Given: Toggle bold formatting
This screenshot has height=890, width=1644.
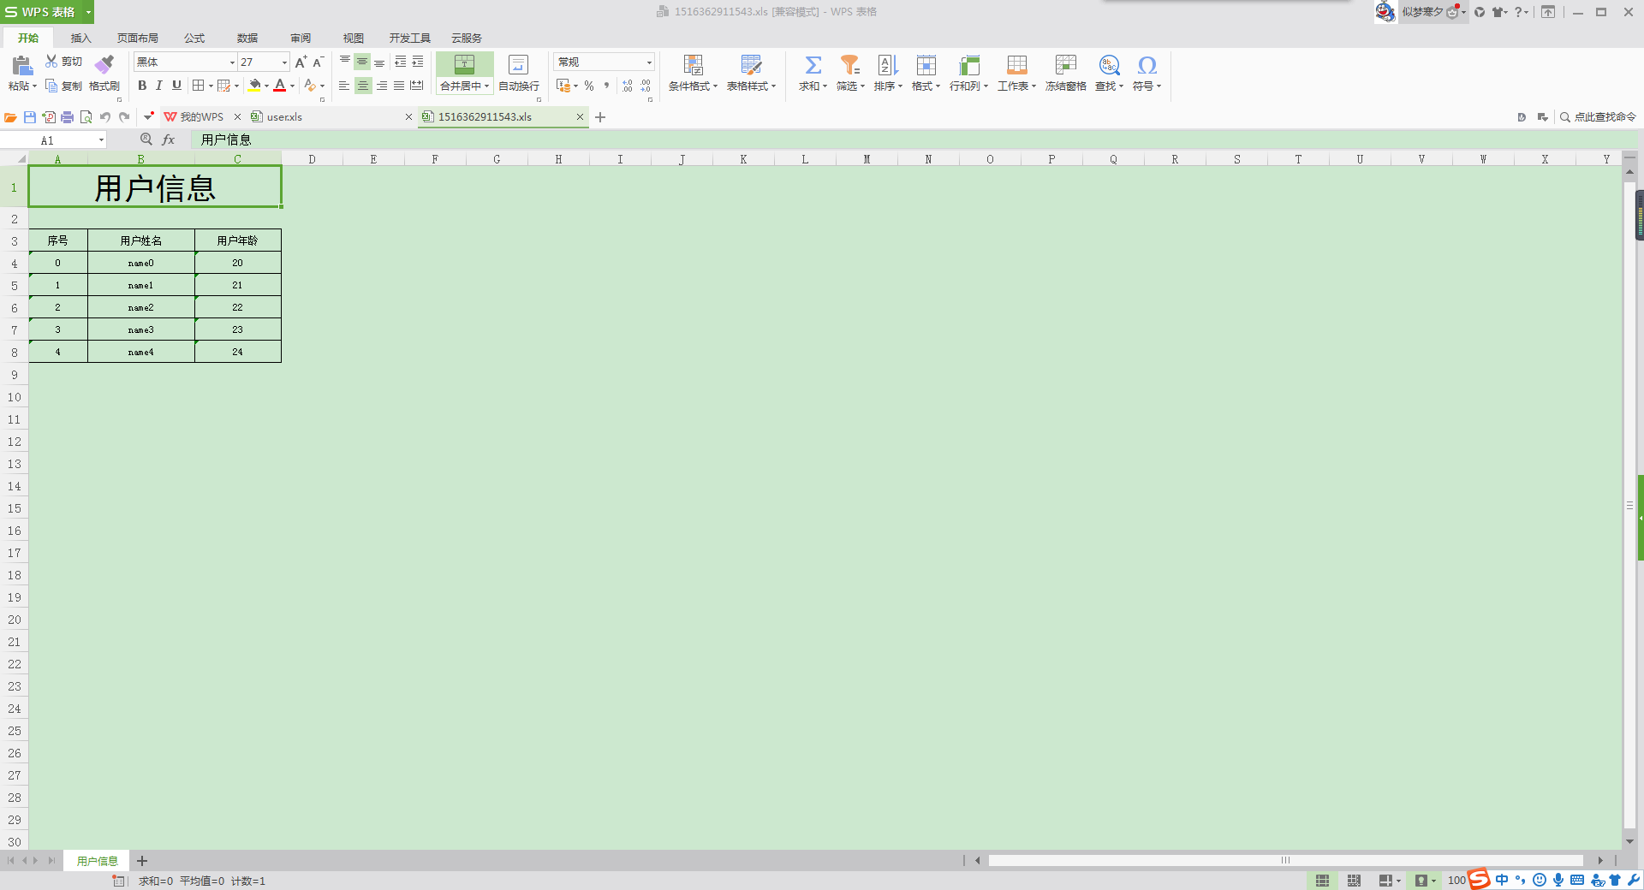Looking at the screenshot, I should (142, 86).
